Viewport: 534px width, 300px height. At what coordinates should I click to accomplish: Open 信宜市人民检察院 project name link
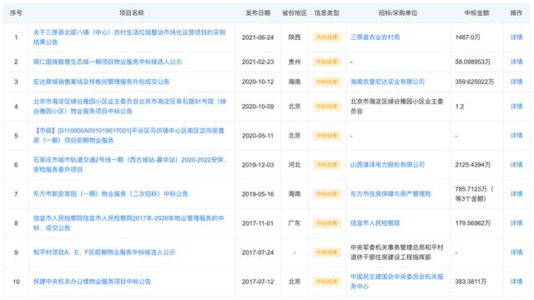click(x=128, y=223)
